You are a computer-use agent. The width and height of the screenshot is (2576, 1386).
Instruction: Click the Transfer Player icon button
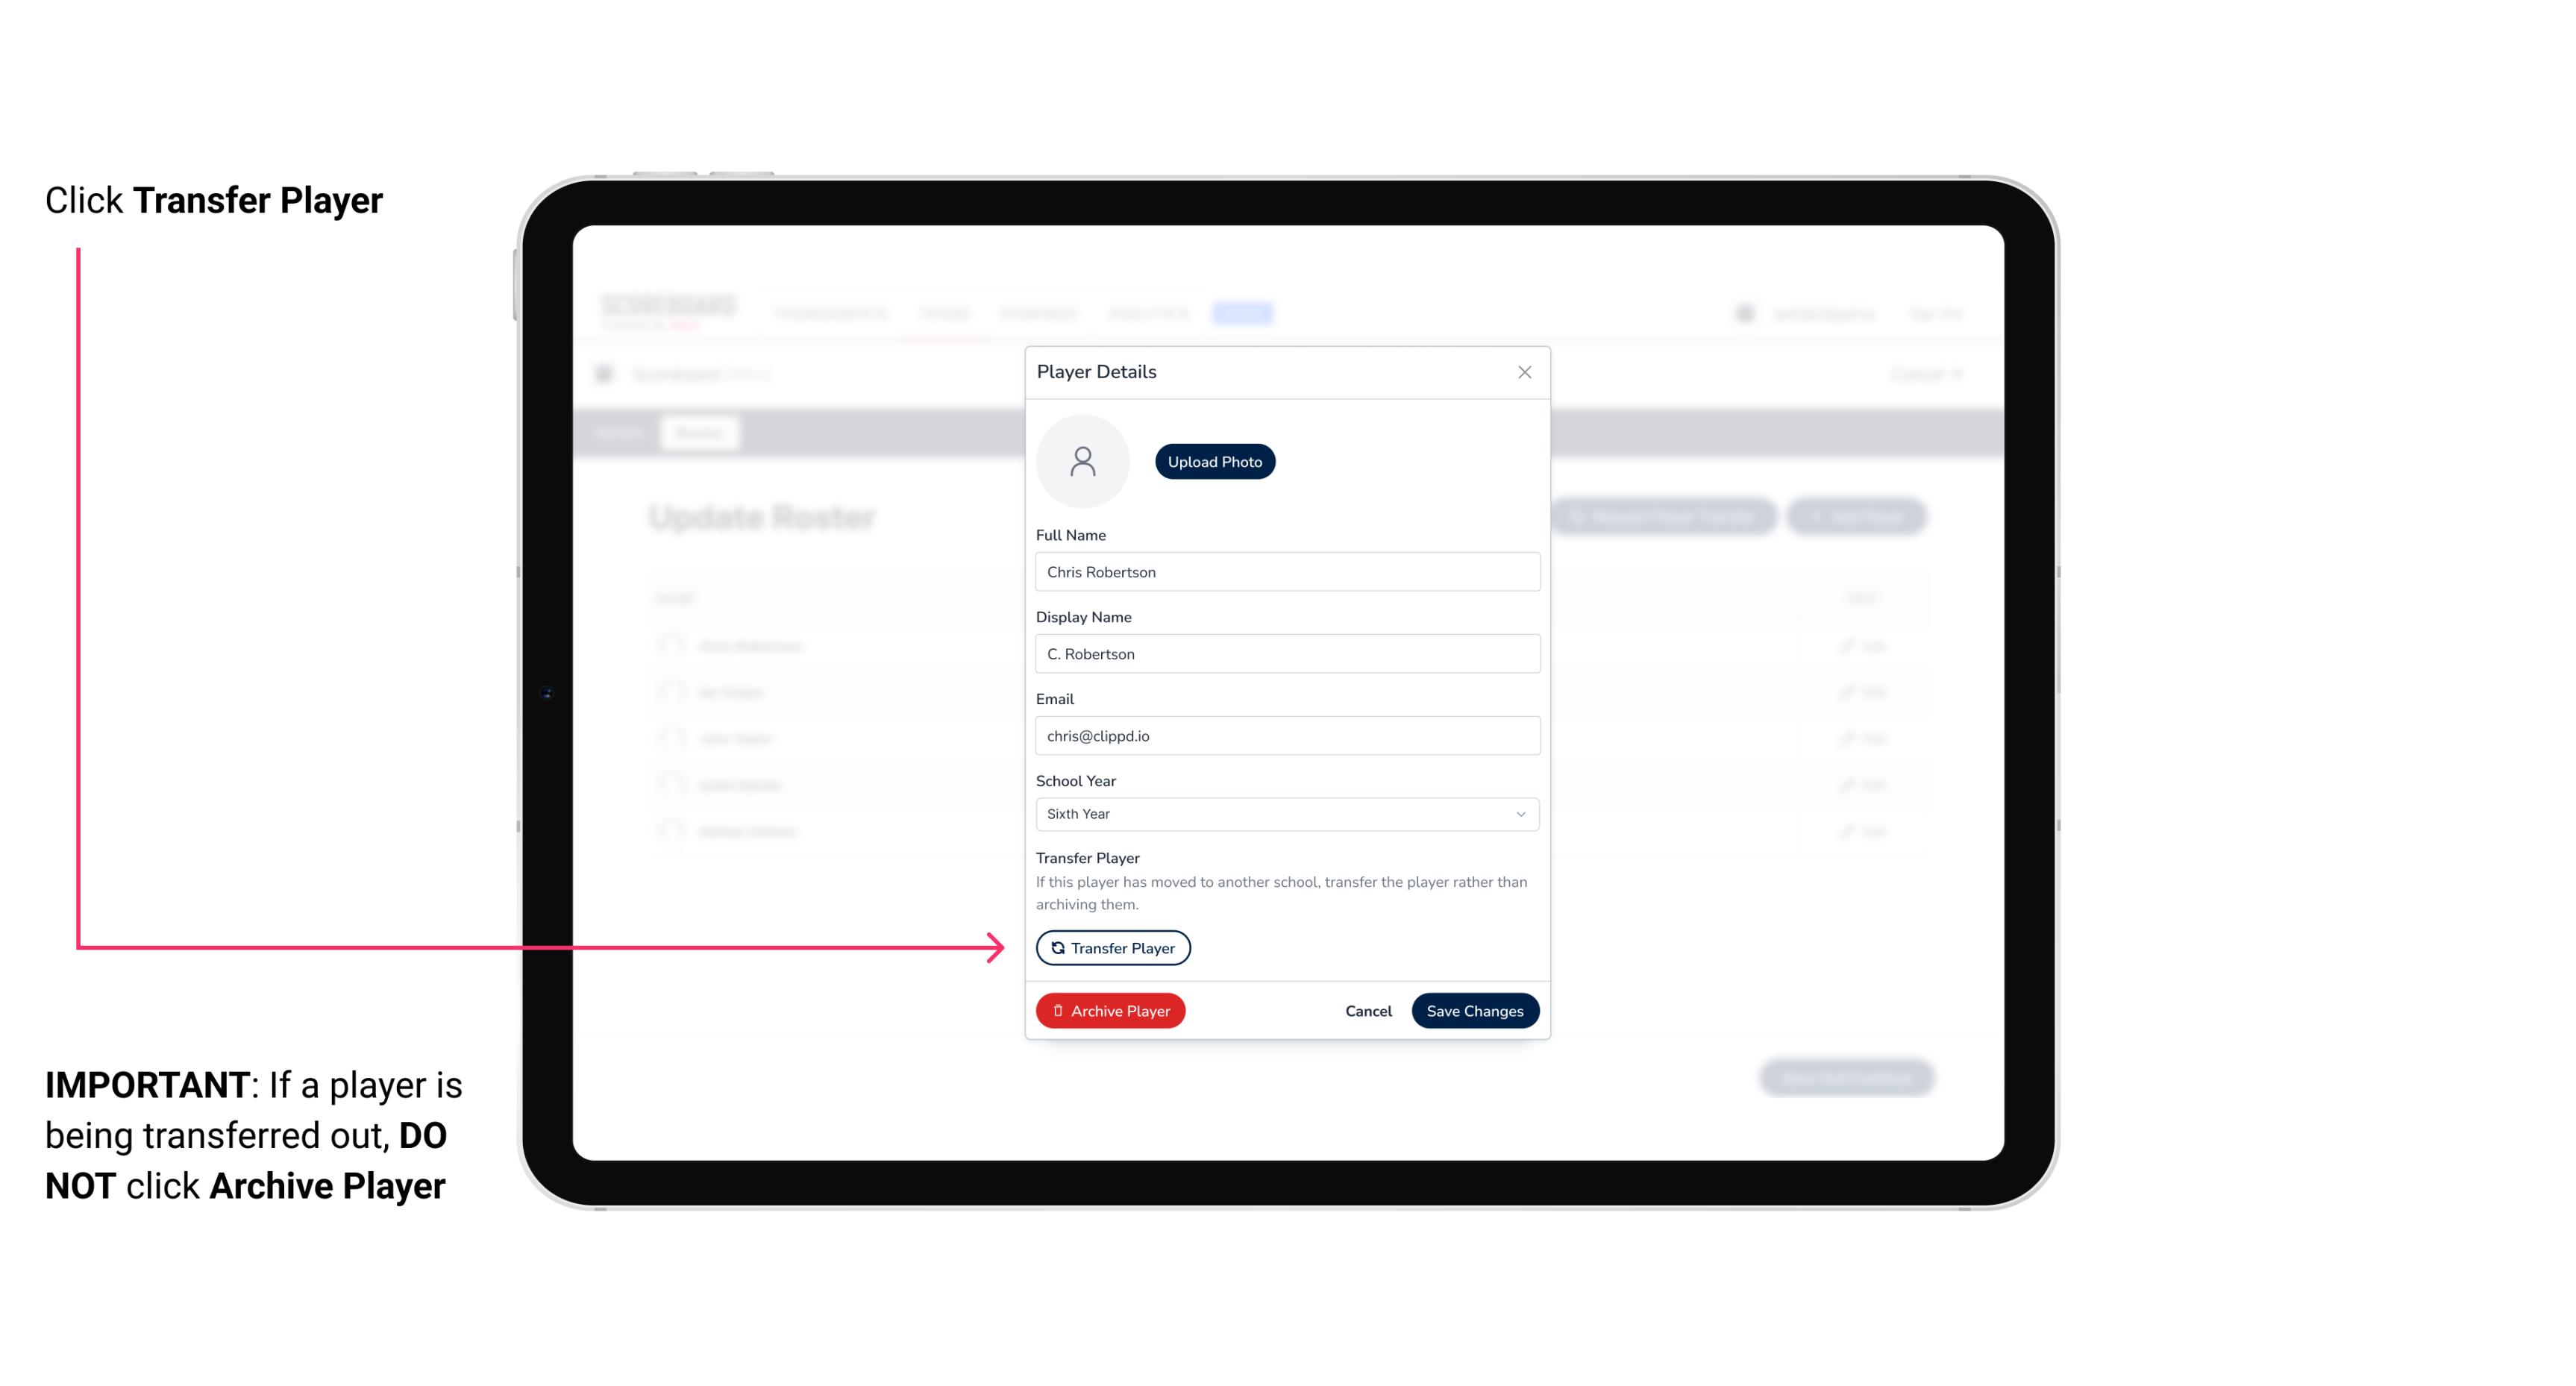click(x=1112, y=947)
